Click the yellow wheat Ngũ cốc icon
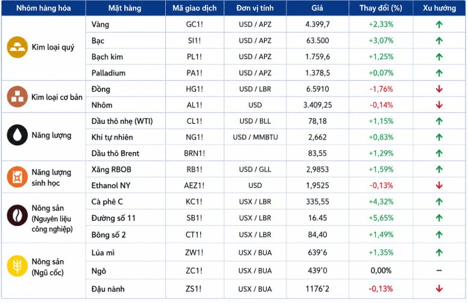 [x=17, y=266]
